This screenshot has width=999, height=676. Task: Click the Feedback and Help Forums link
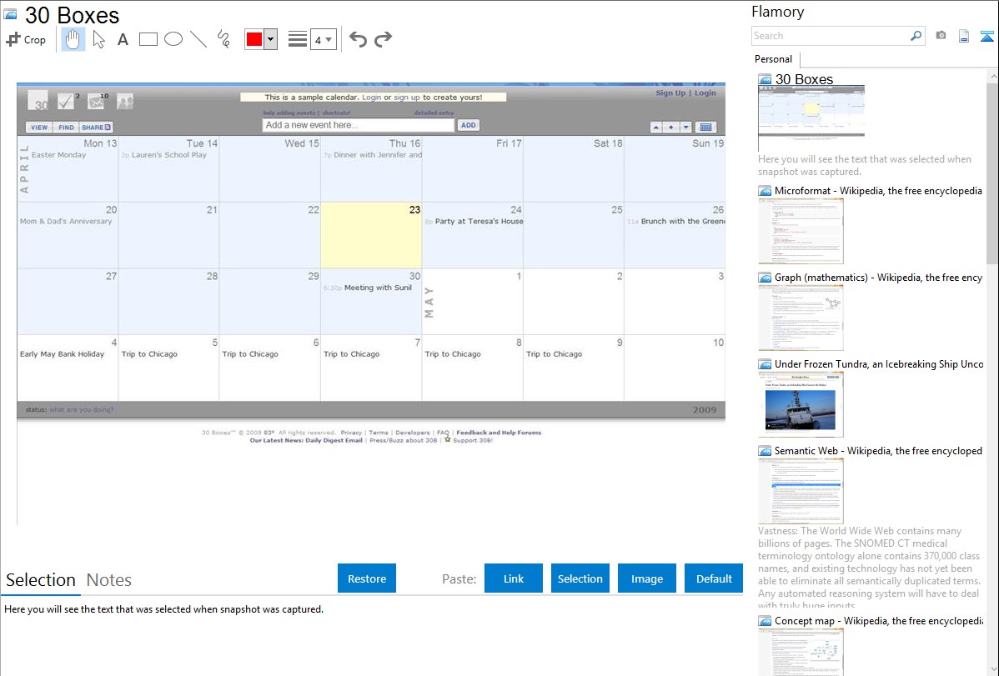click(499, 433)
